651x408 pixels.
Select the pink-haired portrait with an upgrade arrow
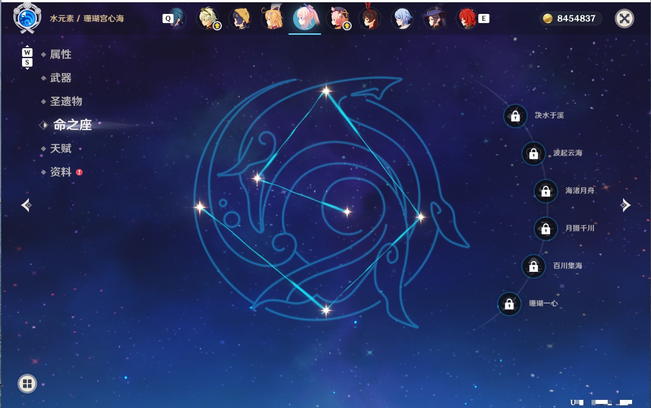338,18
